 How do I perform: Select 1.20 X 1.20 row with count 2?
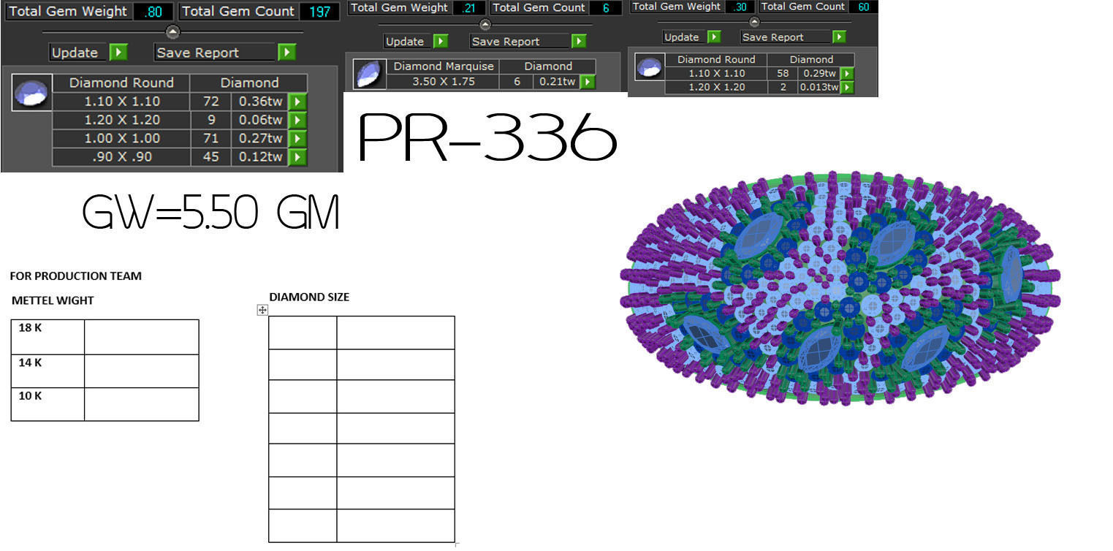(x=752, y=88)
